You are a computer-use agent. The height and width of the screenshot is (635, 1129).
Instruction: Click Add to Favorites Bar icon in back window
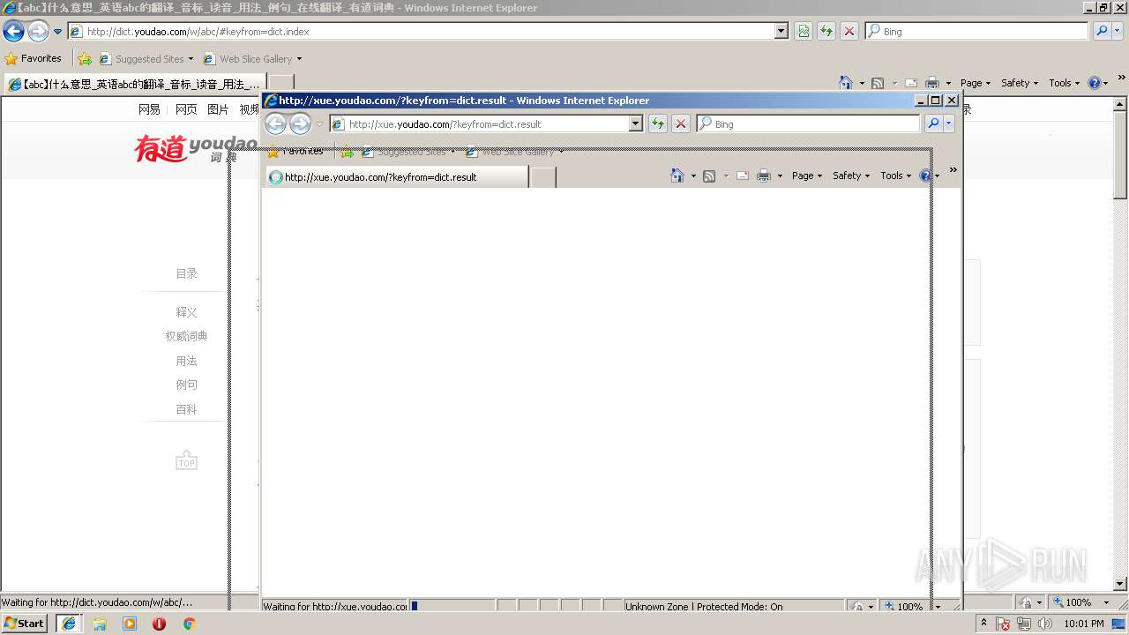[85, 59]
